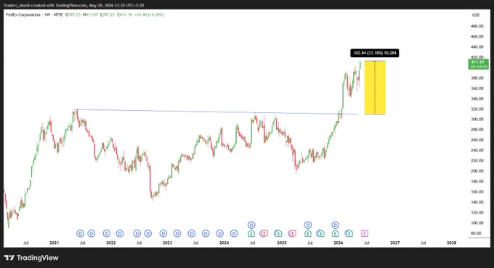Click the '120.00' price axis label
Screen dimensions: 494x268
[477, 213]
